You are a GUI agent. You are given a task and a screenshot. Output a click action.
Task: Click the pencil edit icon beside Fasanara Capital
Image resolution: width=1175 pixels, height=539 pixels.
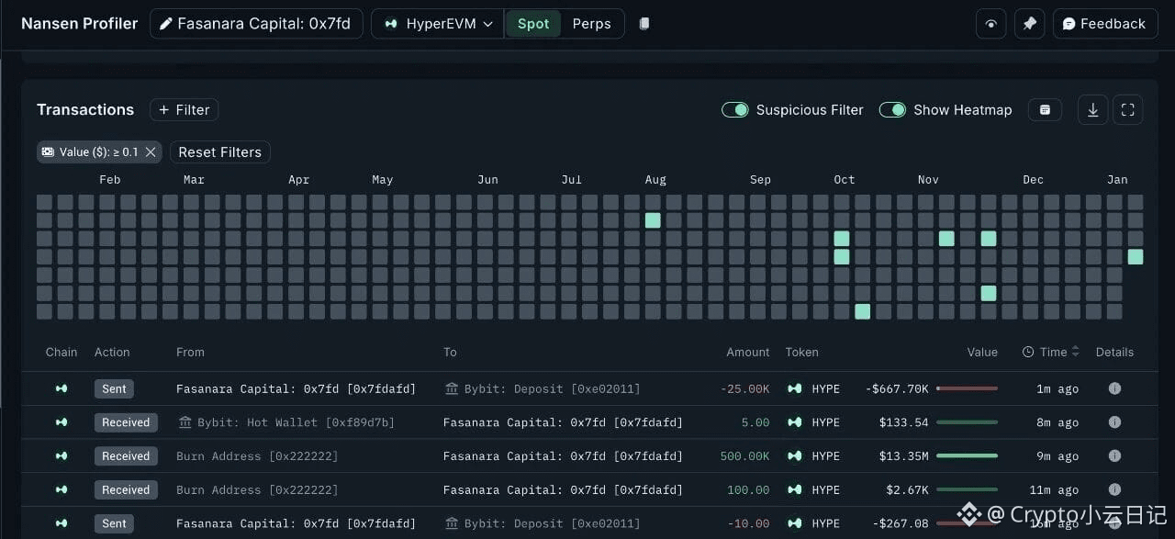coord(166,24)
